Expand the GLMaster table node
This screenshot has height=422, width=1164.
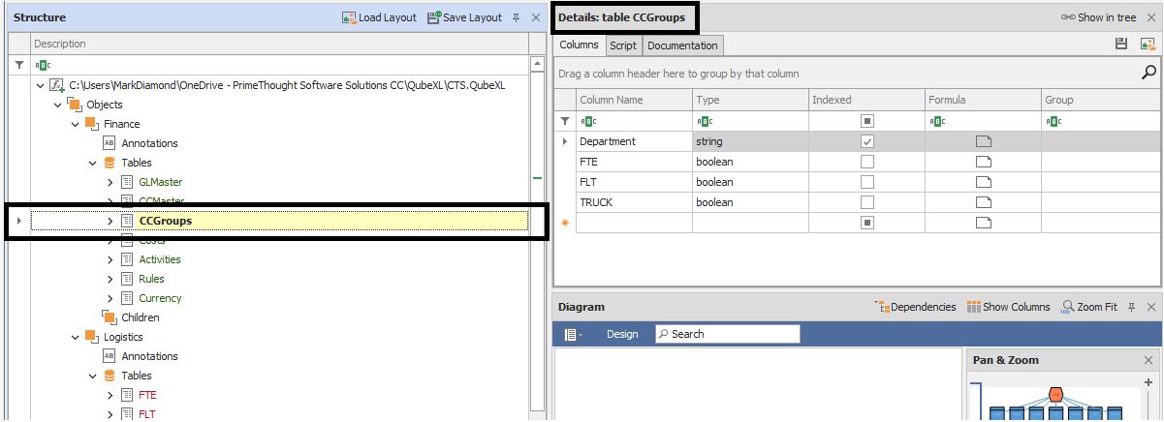110,182
